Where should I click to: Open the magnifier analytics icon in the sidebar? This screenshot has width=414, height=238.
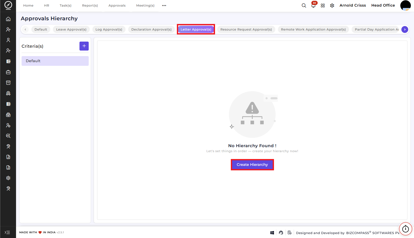tap(8, 136)
